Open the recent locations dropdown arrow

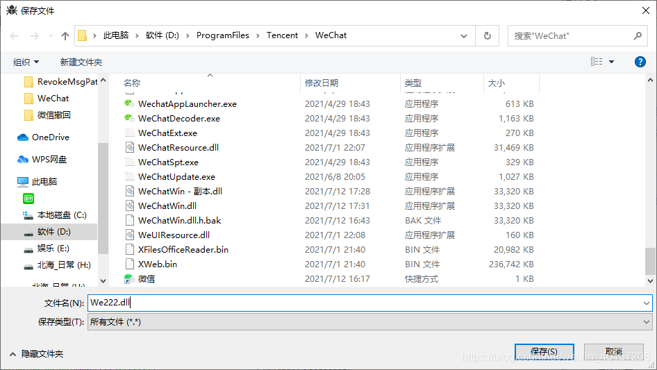coord(51,36)
